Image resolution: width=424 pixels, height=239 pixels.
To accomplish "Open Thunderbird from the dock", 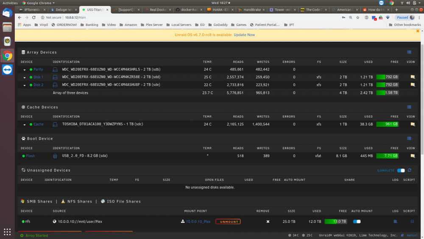I will (7, 13).
